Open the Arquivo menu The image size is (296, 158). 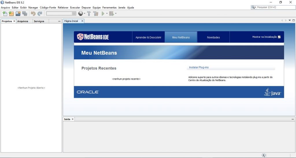(x=5, y=8)
